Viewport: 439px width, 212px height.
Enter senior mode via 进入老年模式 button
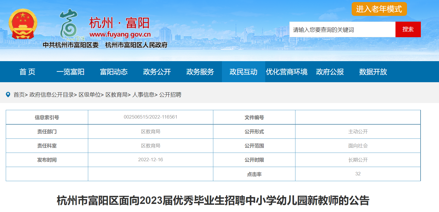[x=379, y=9]
